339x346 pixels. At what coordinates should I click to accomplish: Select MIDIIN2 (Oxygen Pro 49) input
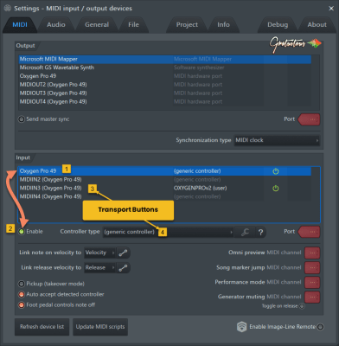click(165, 180)
